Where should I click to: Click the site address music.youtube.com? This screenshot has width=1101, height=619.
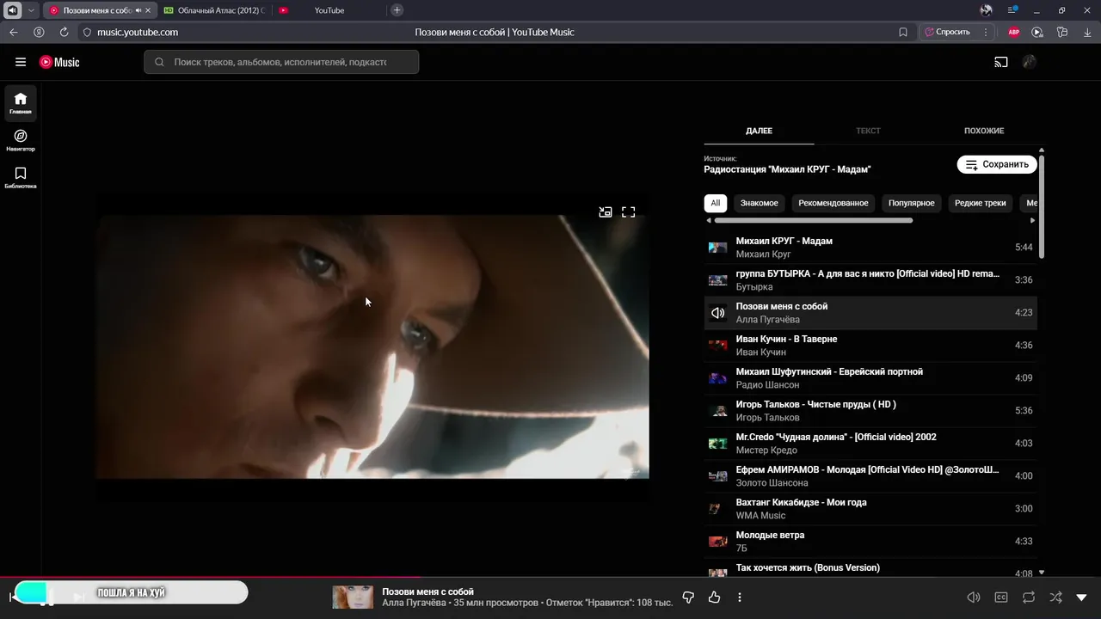click(x=138, y=32)
